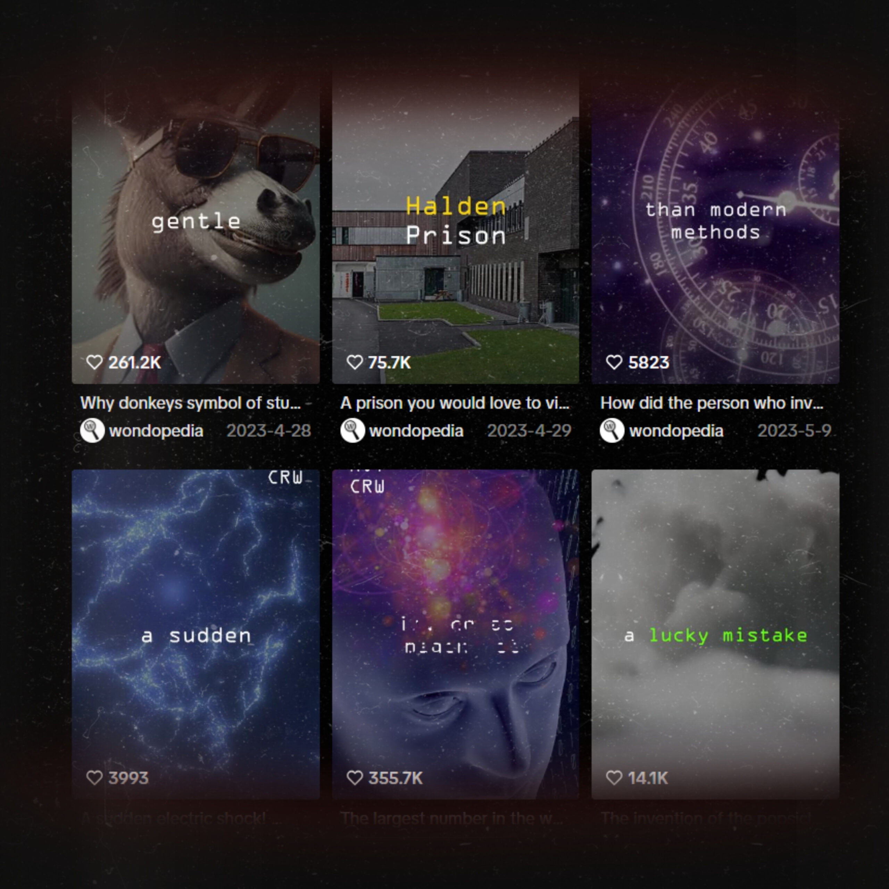The height and width of the screenshot is (889, 889).
Task: Click heart icon showing 3993 likes
Action: 94,778
